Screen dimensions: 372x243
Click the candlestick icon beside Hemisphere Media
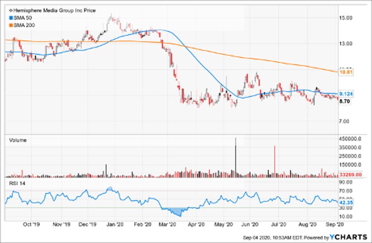pos(10,10)
